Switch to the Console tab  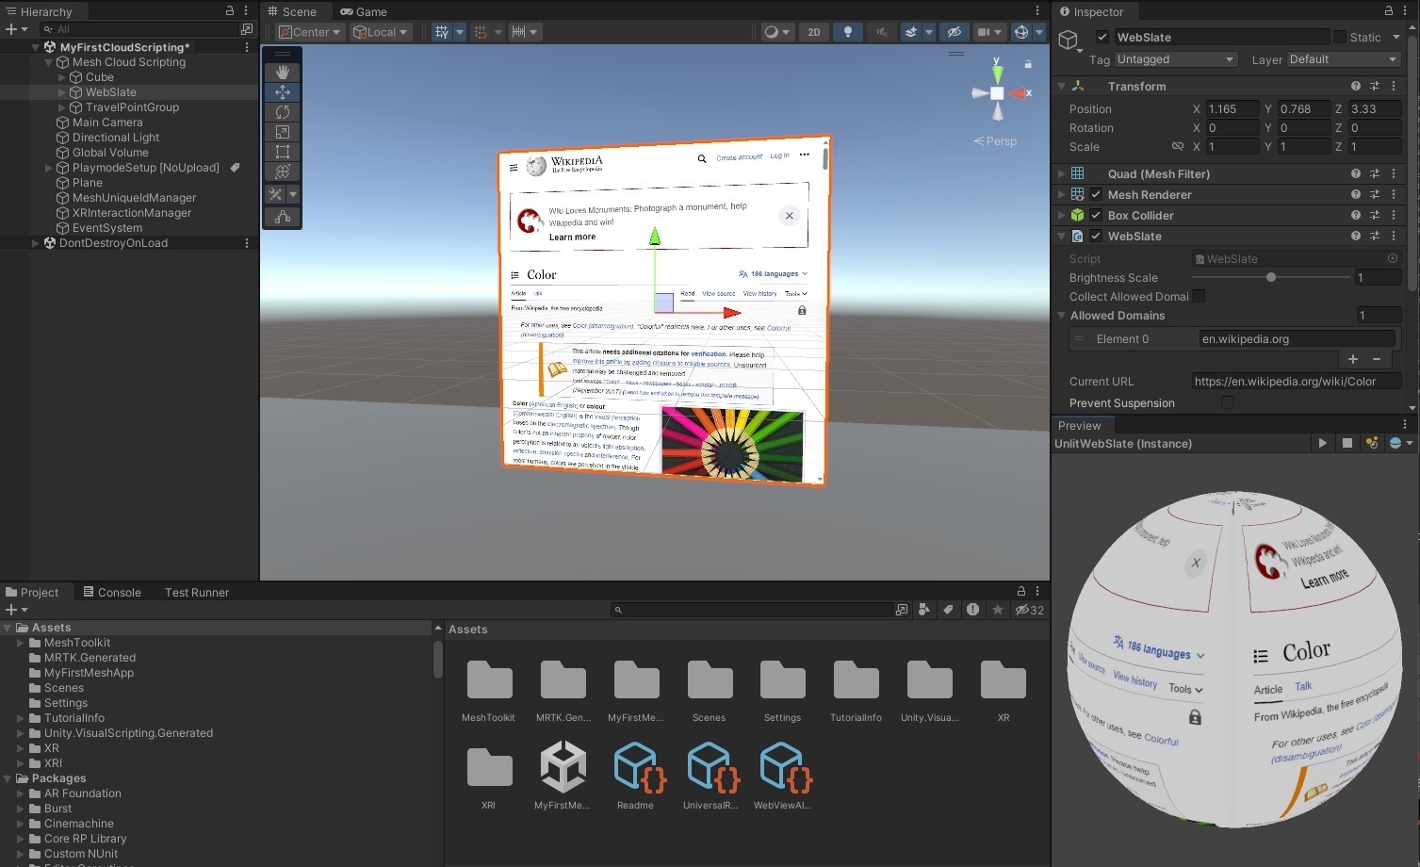[x=112, y=592]
